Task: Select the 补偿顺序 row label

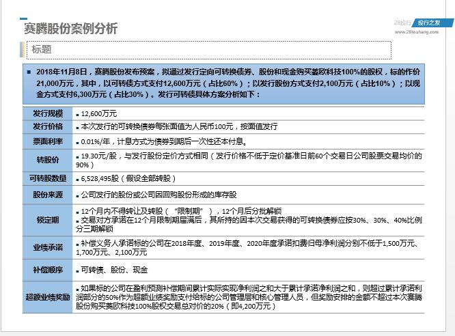Action: pyautogui.click(x=48, y=270)
